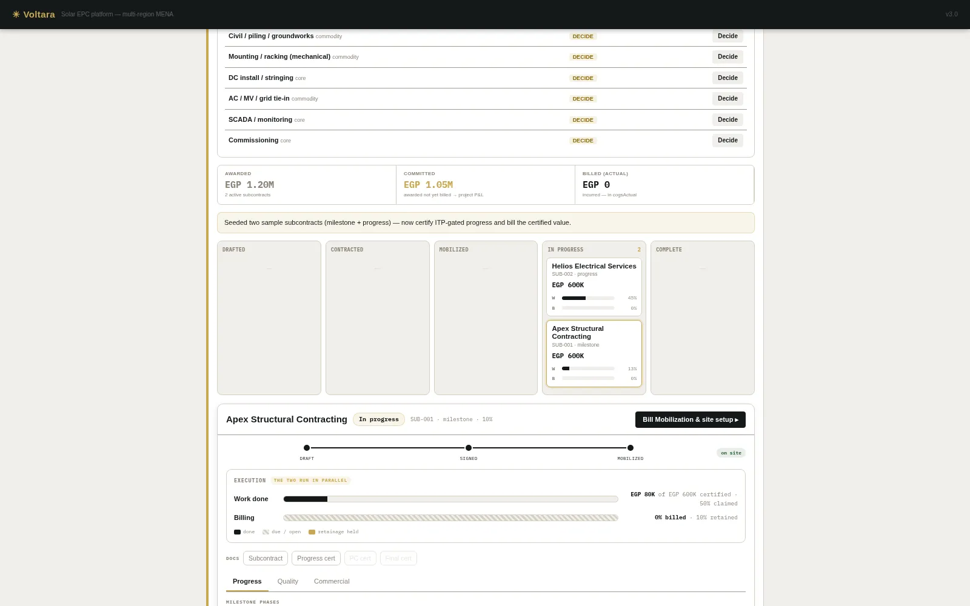
Task: Switch to the Commercial tab
Action: [332, 582]
